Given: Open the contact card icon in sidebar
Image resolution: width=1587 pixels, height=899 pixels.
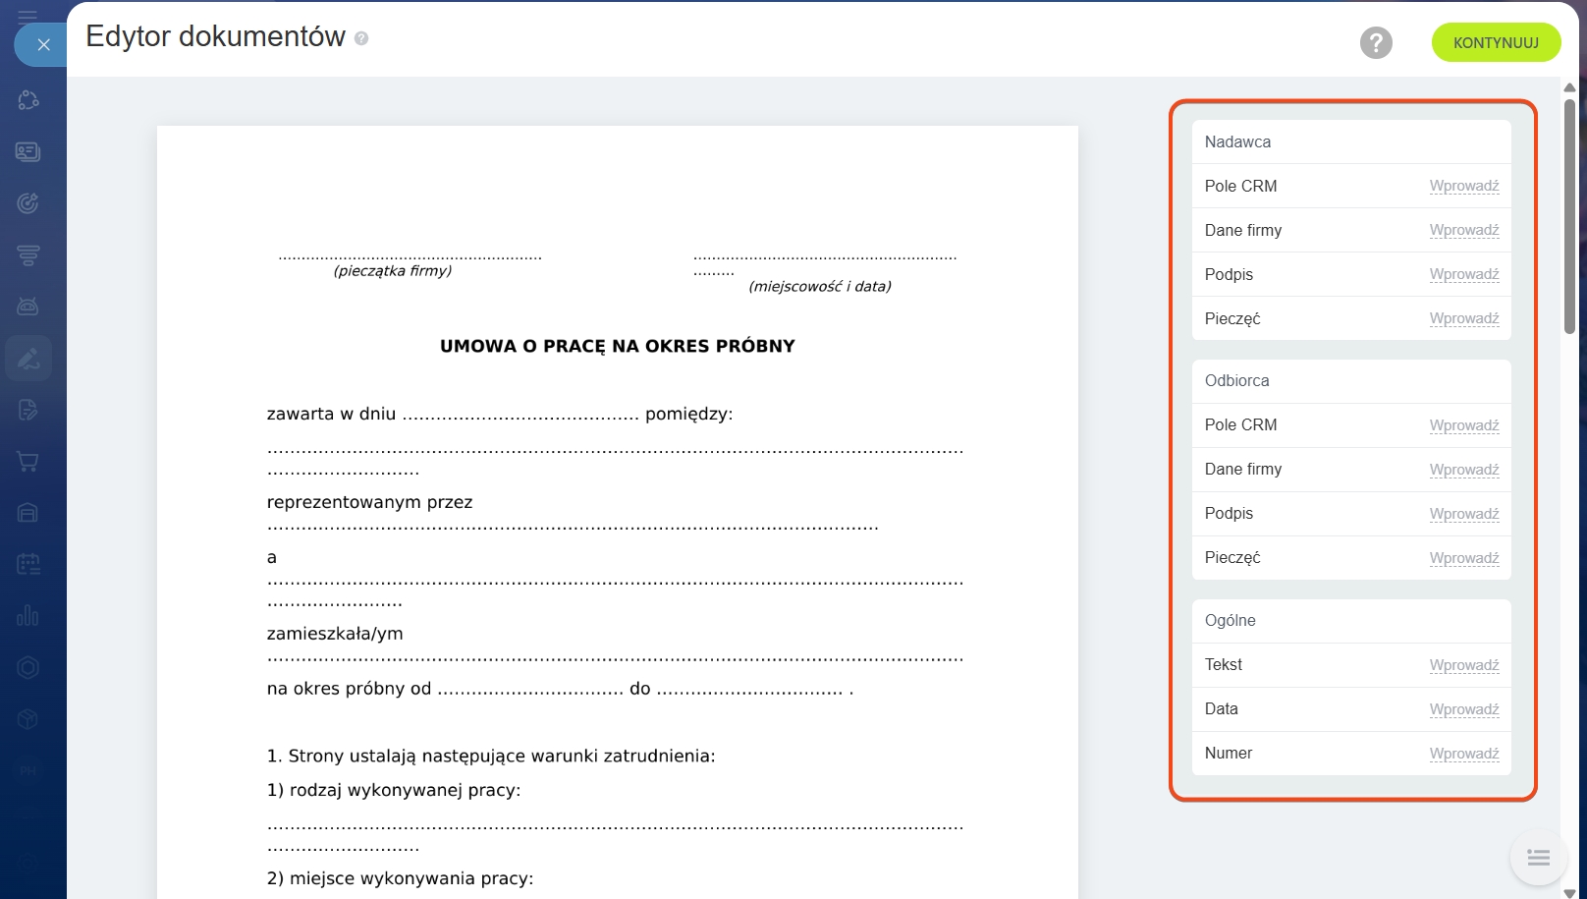Looking at the screenshot, I should [x=27, y=151].
